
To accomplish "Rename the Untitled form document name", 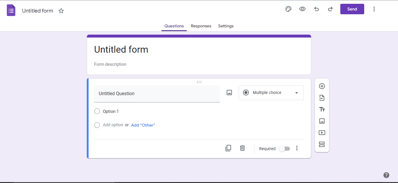I will pyautogui.click(x=38, y=11).
